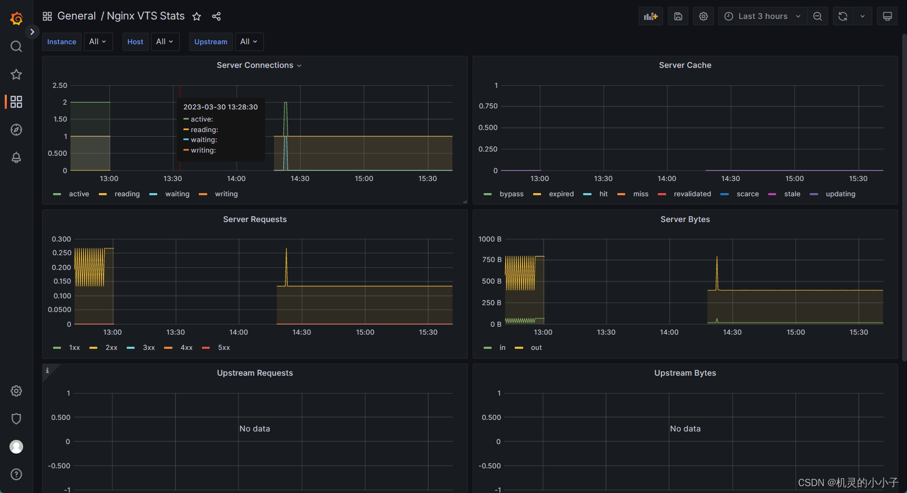Toggle the 3xx requests series
Viewport: 907px width, 493px height.
click(149, 348)
